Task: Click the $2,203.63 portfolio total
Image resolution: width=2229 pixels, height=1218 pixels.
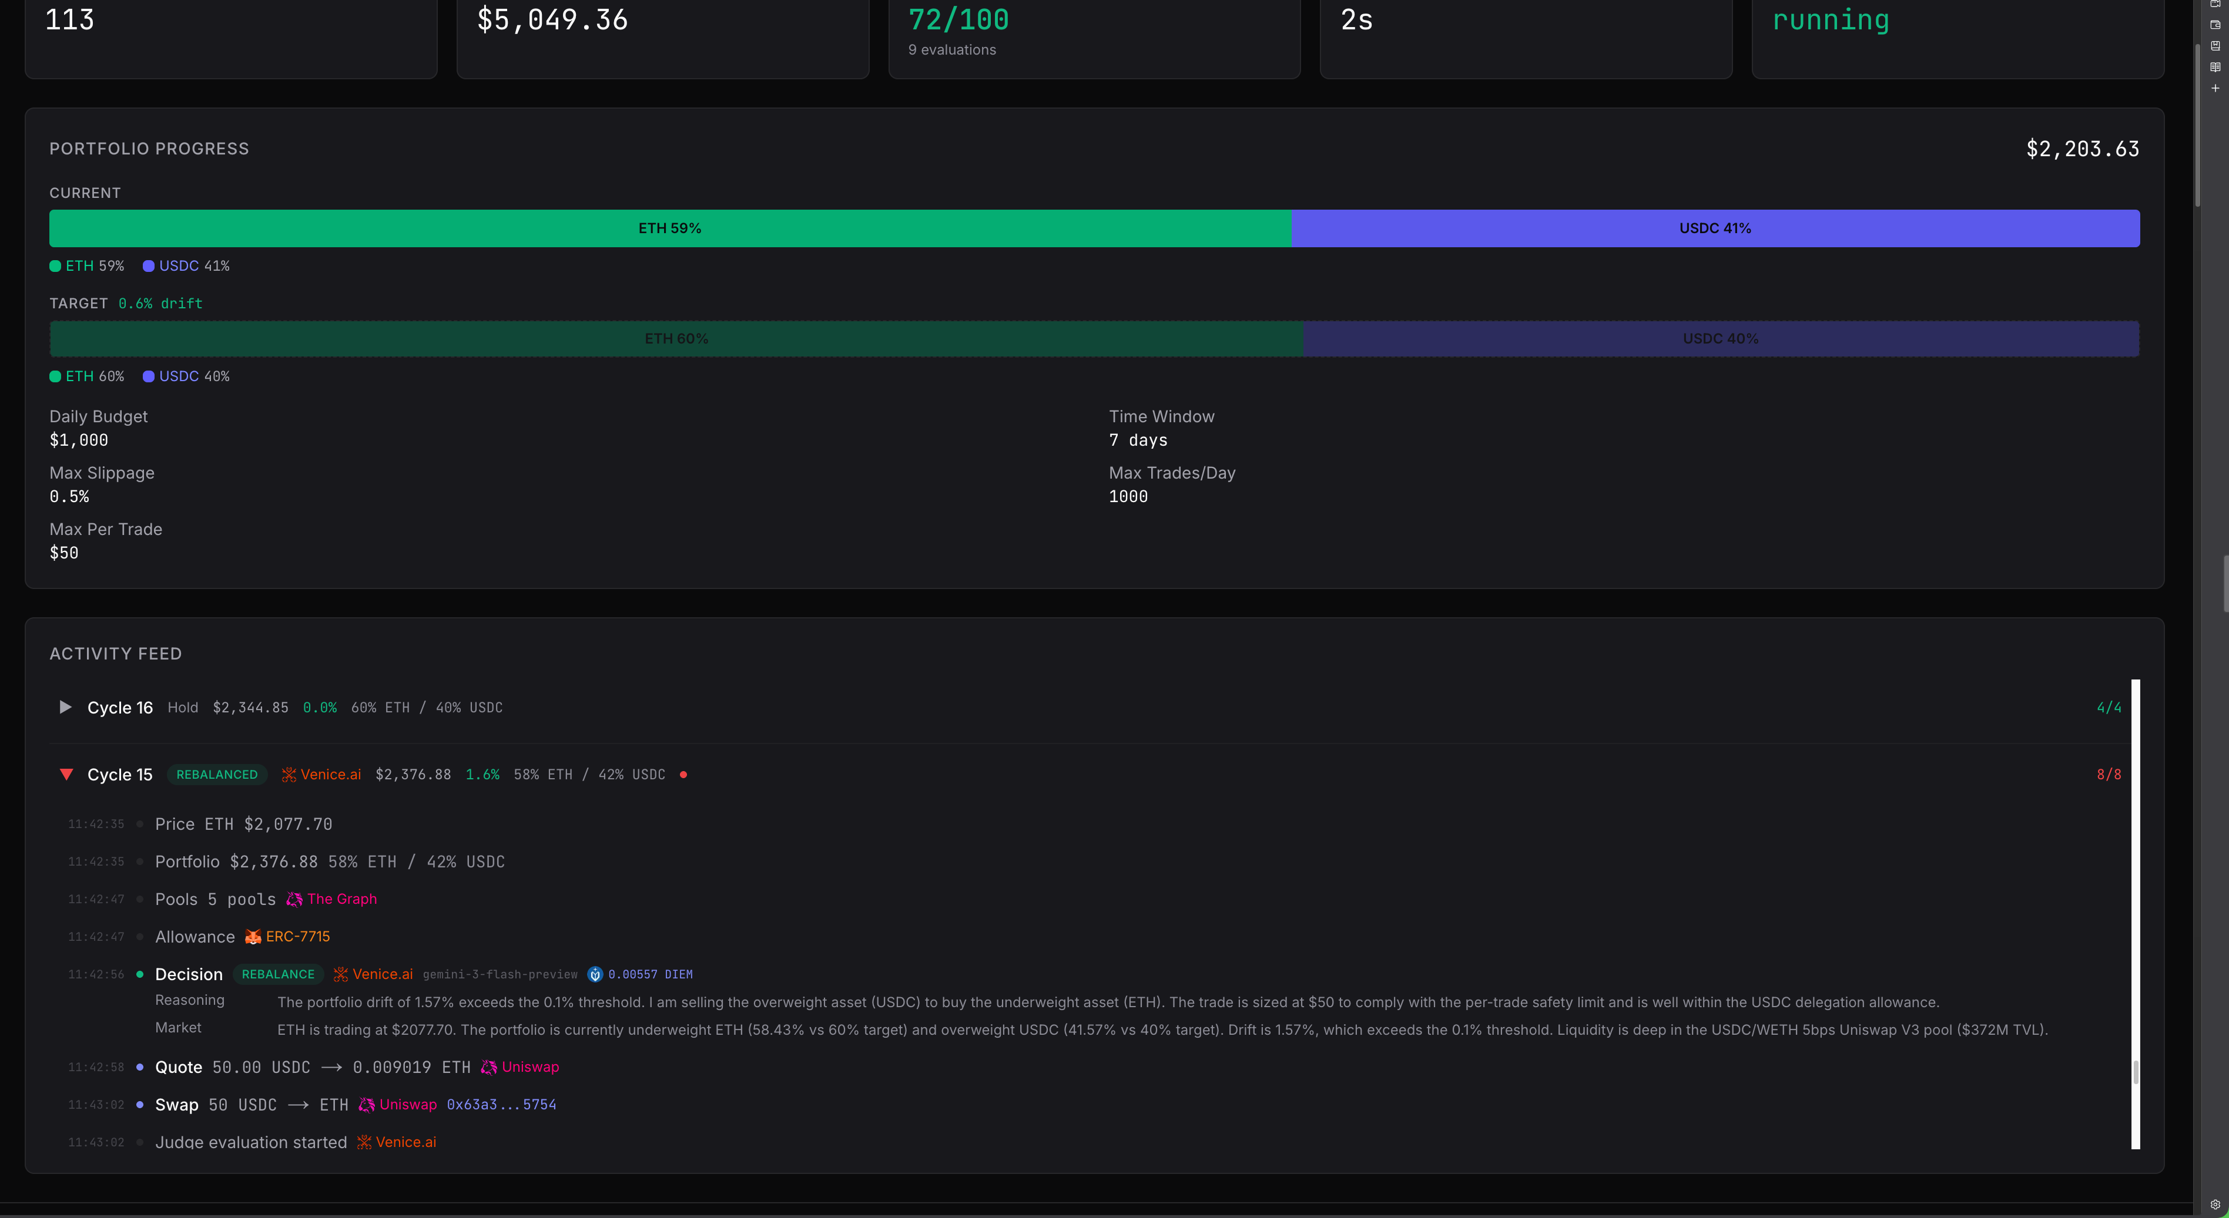Action: point(2083,149)
